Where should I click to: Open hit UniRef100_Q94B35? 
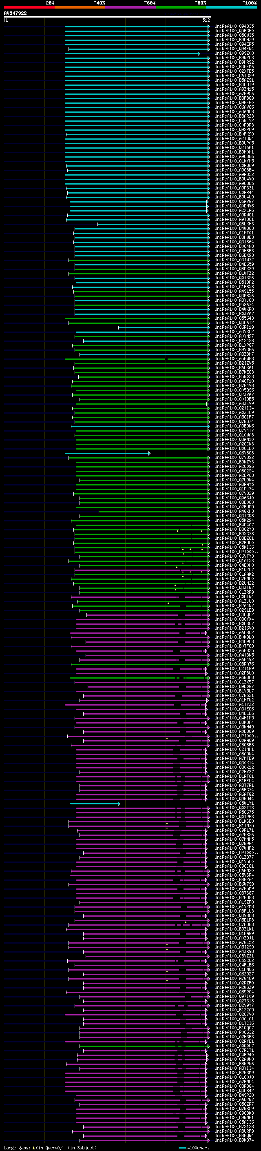pos(234,27)
